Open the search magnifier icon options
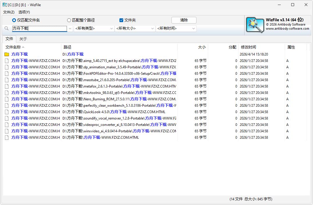 tap(6, 28)
